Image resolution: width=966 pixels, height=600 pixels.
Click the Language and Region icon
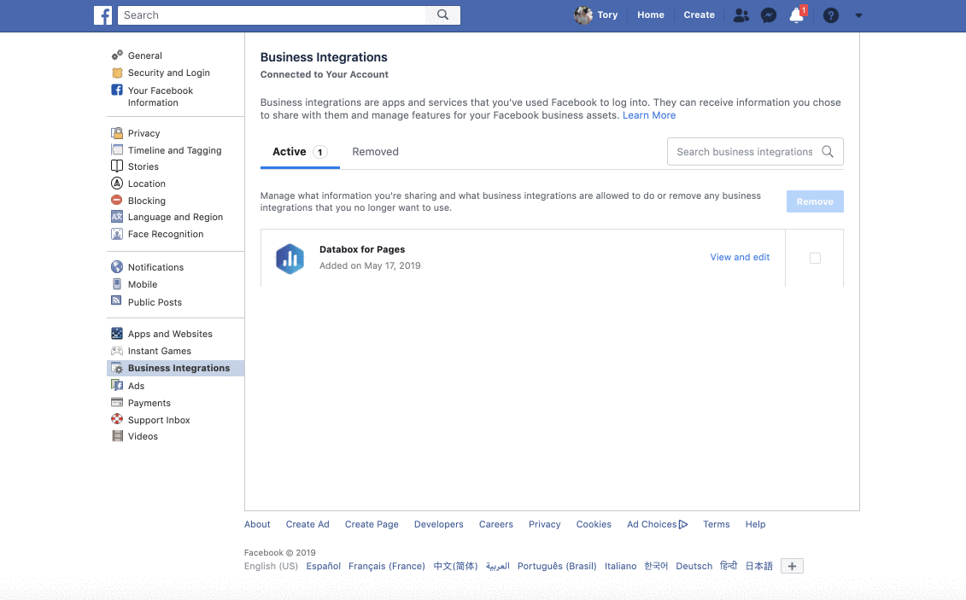point(117,217)
